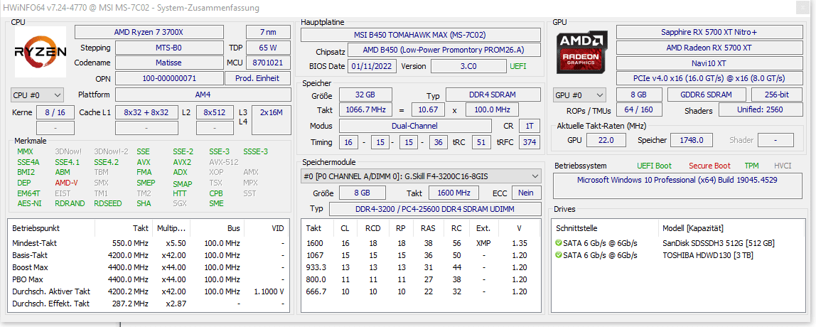The image size is (816, 327).
Task: Click the 65 W TDP value
Action: 268,48
